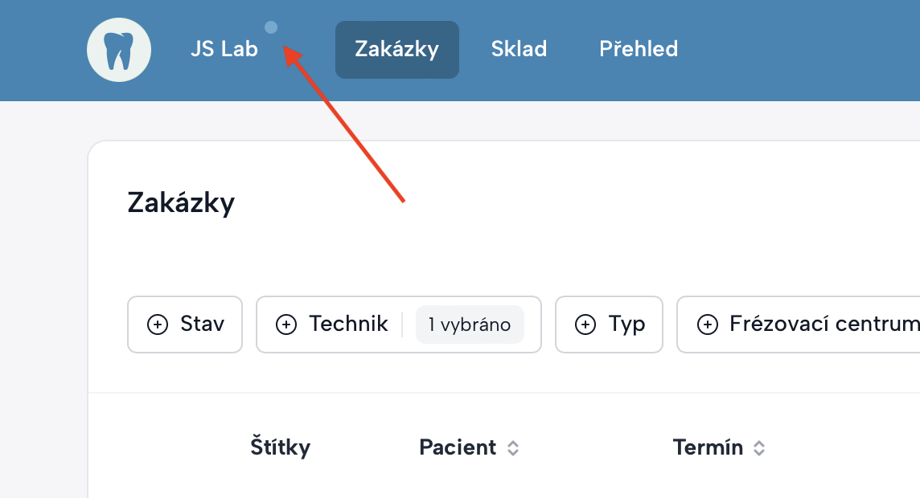Toggle the Stav filter chip
This screenshot has width=920, height=498.
[184, 325]
